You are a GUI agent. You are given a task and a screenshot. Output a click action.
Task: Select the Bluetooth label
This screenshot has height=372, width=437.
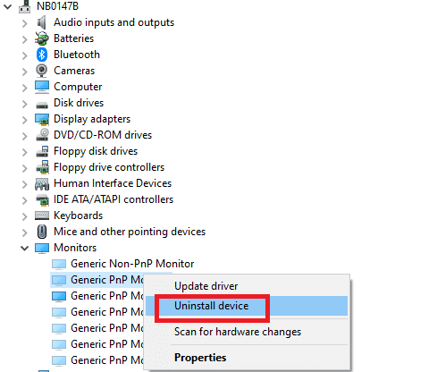(77, 55)
